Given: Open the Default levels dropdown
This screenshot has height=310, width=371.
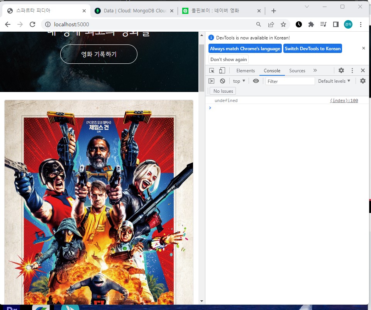Looking at the screenshot, I should tap(334, 81).
